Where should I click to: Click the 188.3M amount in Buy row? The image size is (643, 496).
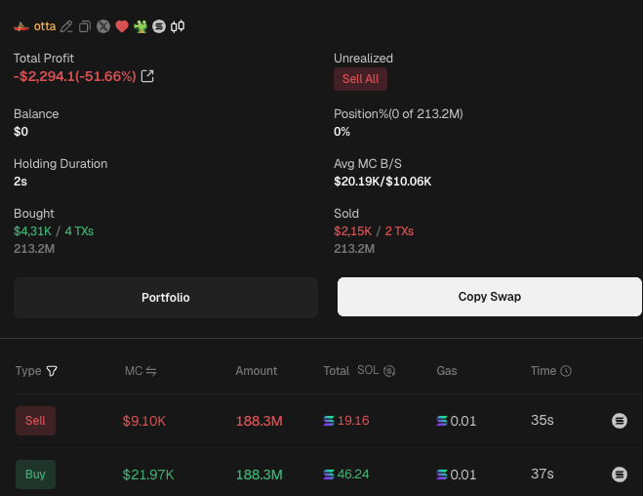tap(260, 475)
